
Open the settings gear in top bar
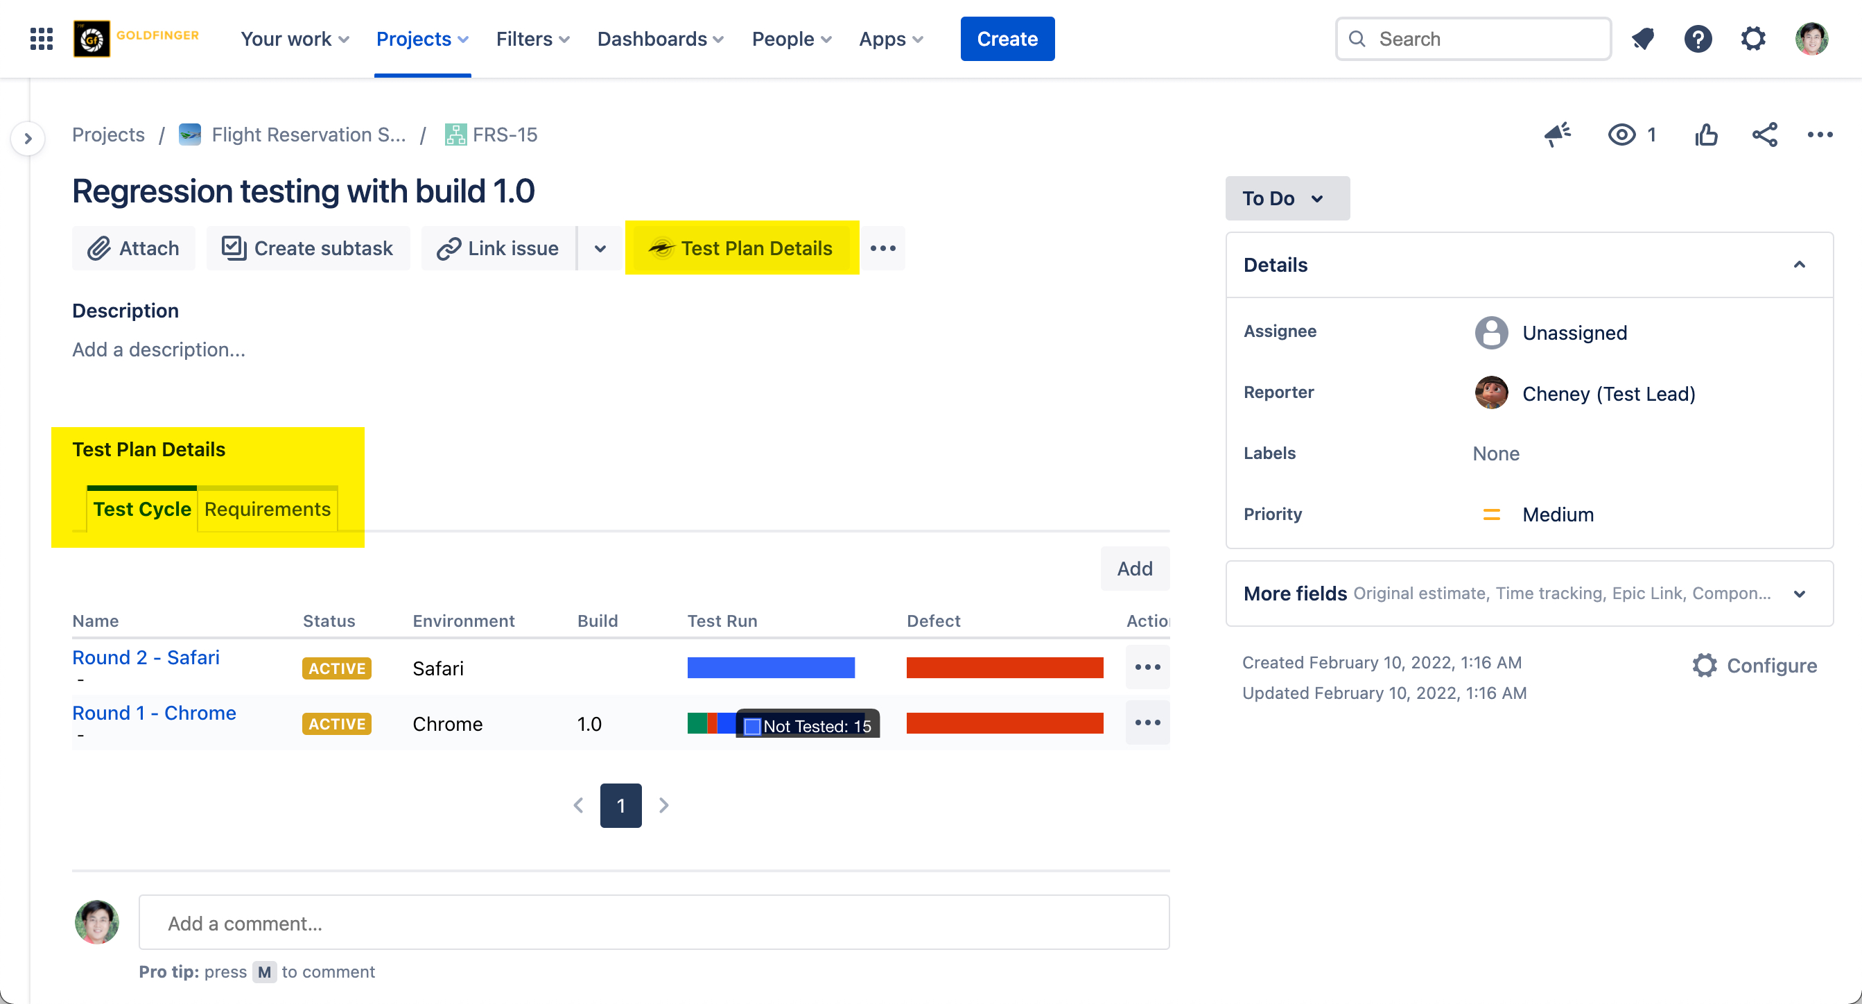click(x=1753, y=39)
